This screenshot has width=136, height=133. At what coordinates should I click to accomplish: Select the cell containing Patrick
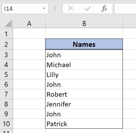84,124
